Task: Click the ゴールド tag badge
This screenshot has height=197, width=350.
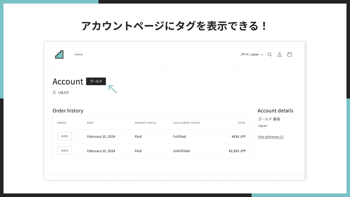Action: [x=96, y=81]
